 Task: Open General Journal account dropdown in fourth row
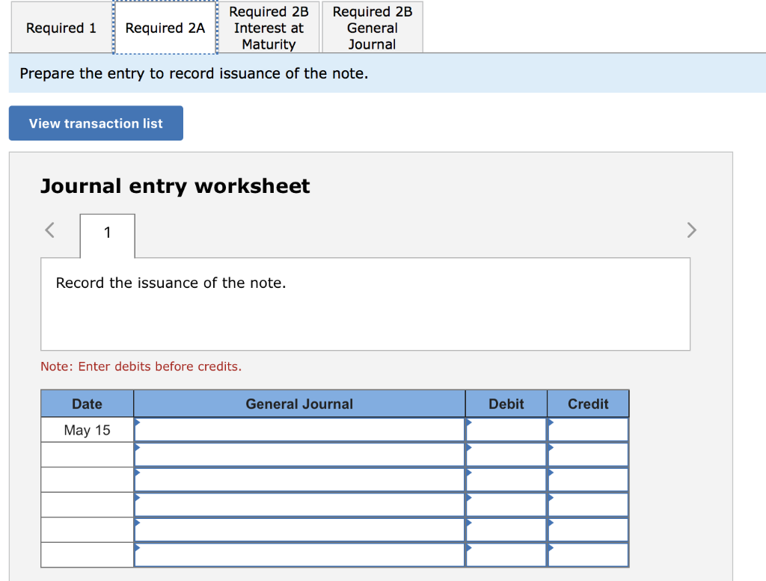[x=299, y=505]
